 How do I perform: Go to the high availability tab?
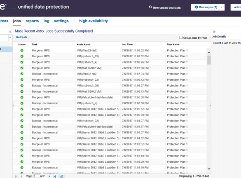click(94, 21)
